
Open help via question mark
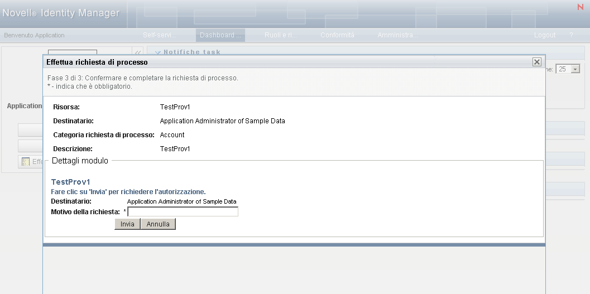click(571, 35)
